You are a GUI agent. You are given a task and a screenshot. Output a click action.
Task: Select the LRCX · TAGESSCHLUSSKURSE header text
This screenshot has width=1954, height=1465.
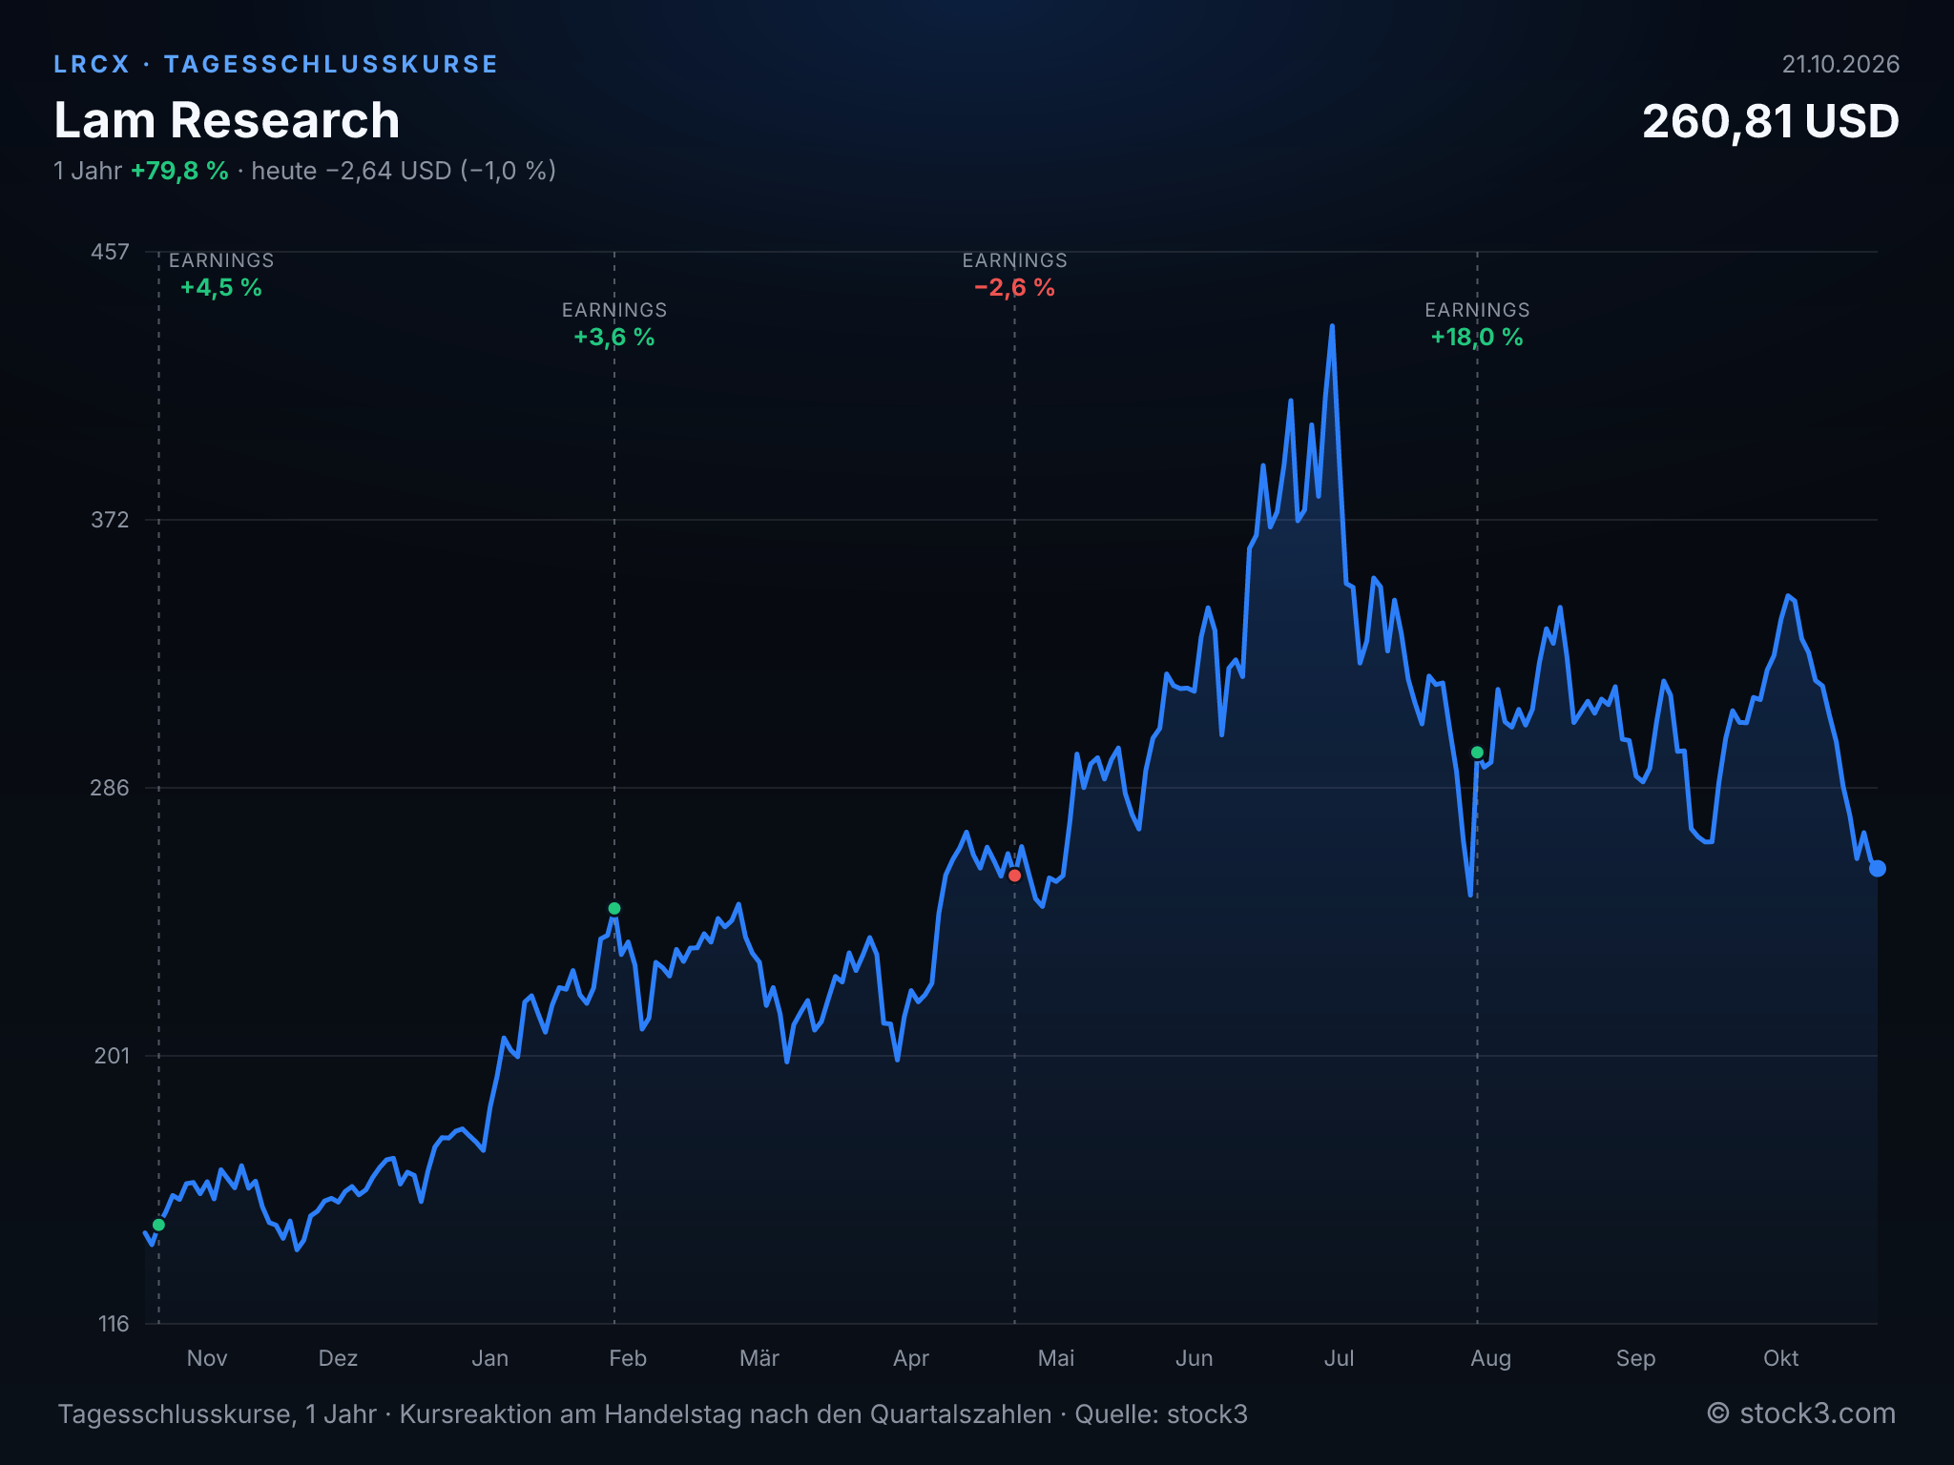276,64
